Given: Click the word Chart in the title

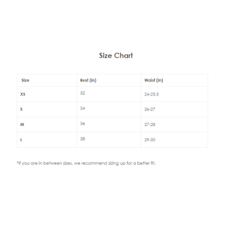Looking at the screenshot, I should 123,55.
